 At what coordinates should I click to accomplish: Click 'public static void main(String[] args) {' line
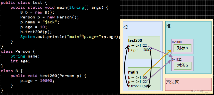point(59,7)
